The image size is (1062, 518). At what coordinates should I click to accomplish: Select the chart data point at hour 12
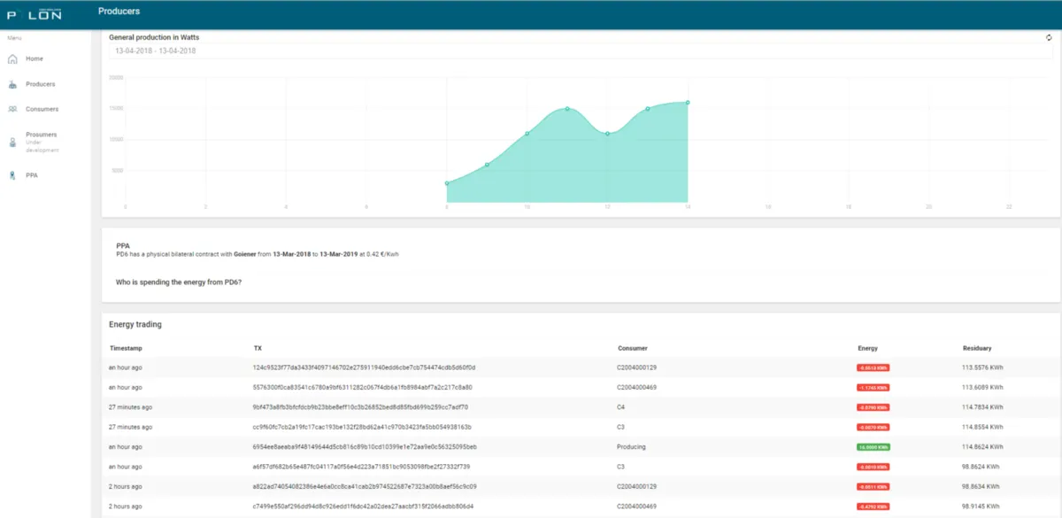point(607,134)
